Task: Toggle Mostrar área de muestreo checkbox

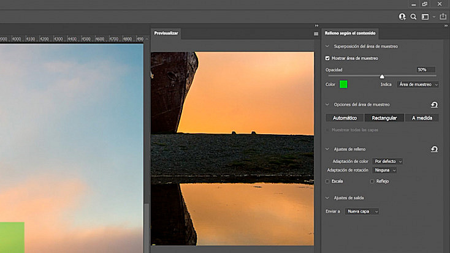Action: (x=327, y=58)
